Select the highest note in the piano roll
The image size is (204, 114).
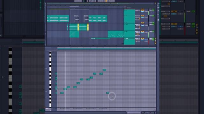pos(104,70)
